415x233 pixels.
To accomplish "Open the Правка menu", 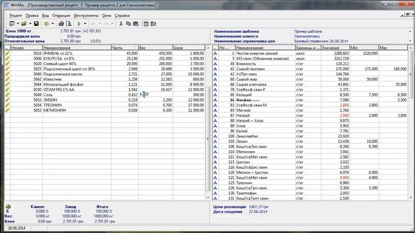I will [32, 16].
